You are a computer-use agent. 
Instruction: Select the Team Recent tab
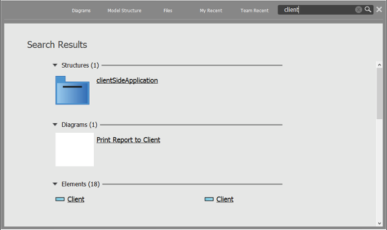[x=254, y=11]
